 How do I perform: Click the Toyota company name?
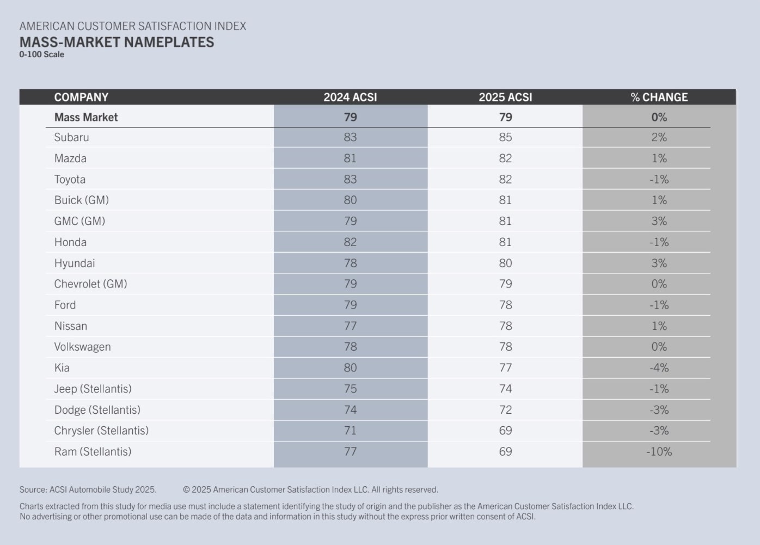coord(70,180)
